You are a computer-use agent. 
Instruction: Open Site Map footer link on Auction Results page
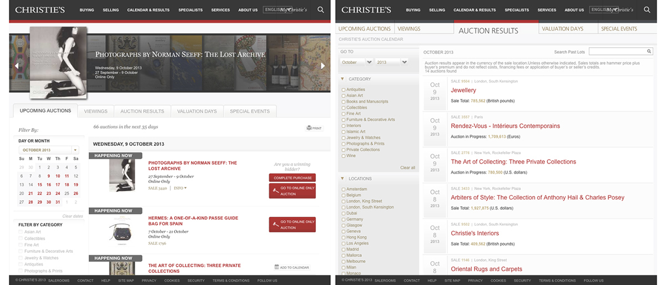452,281
